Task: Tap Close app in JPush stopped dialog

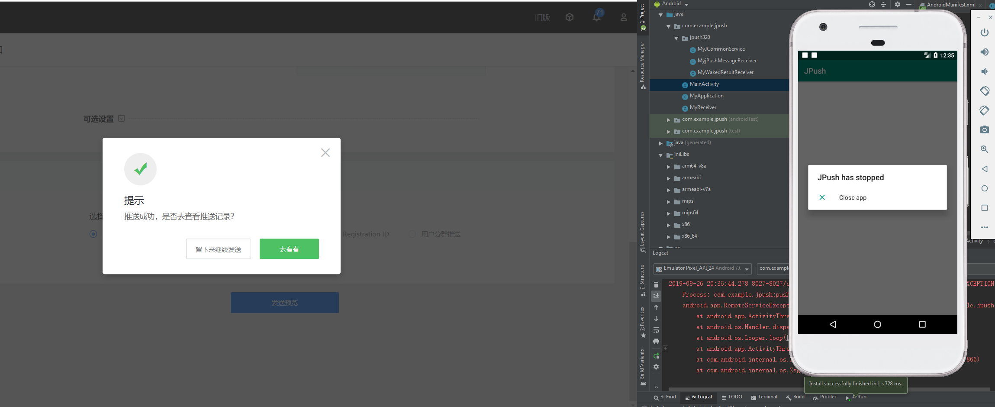Action: pyautogui.click(x=853, y=197)
